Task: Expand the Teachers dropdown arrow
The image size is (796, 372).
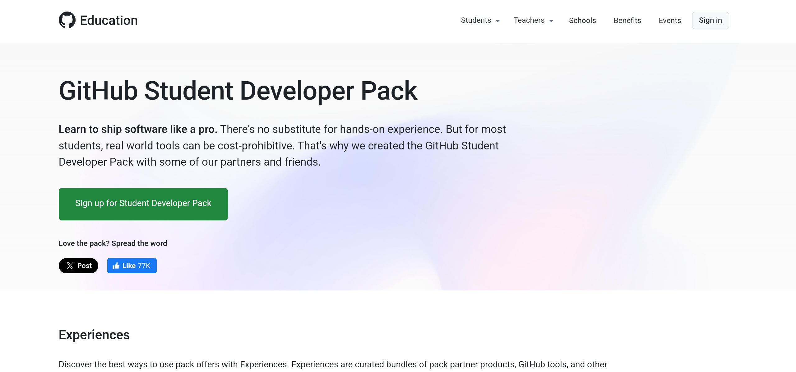Action: tap(551, 21)
